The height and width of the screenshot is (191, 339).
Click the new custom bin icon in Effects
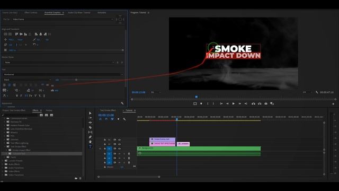(x=76, y=178)
